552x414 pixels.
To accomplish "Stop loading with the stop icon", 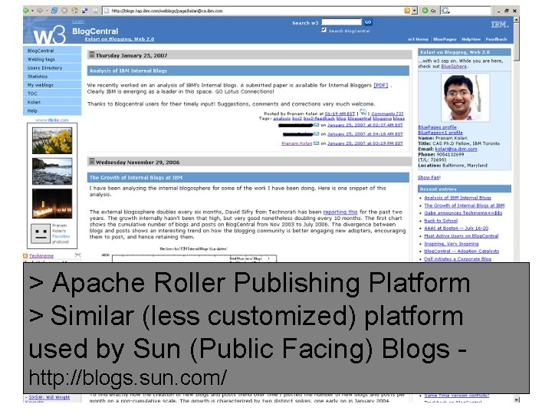I will point(64,11).
